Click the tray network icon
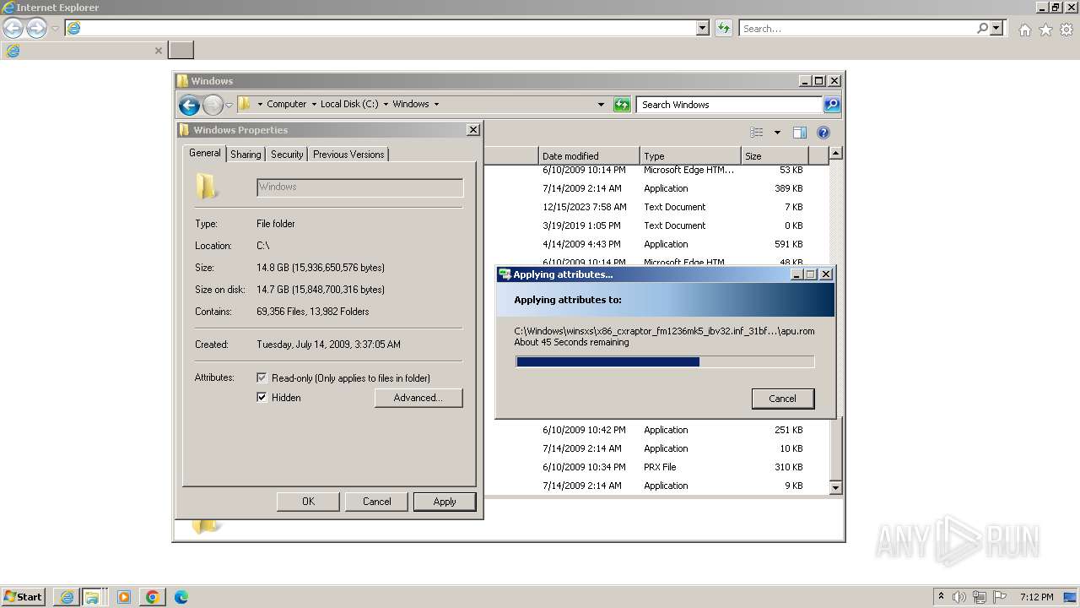The image size is (1080, 608). 980,597
